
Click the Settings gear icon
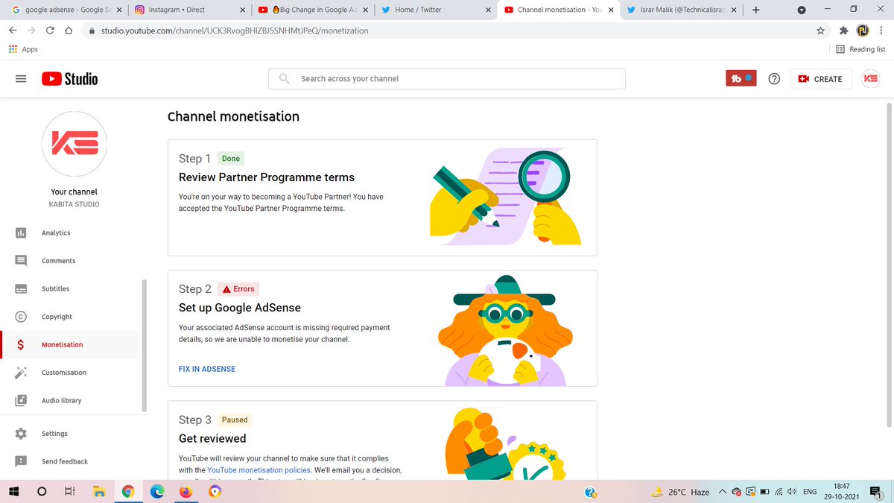pyautogui.click(x=21, y=433)
